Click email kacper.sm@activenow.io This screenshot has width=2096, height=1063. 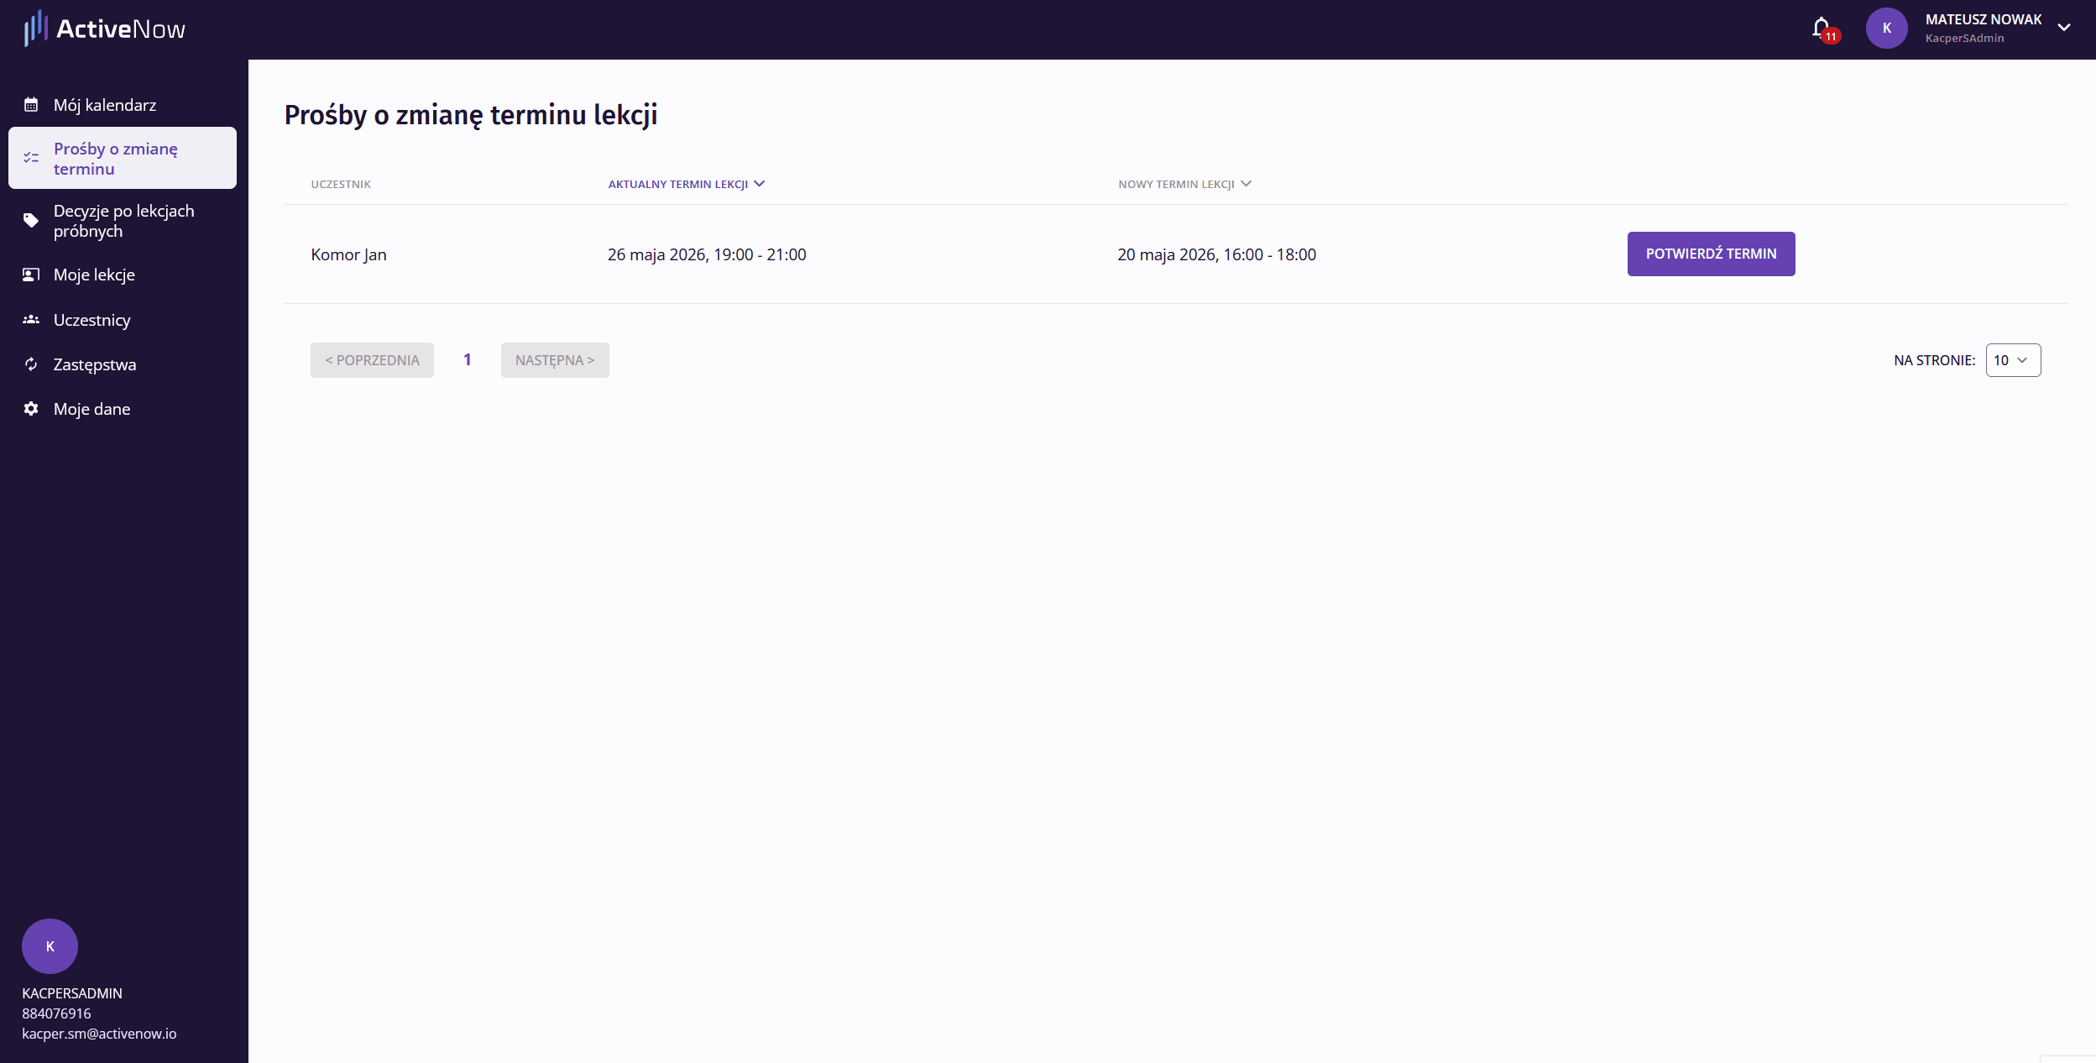click(99, 1034)
